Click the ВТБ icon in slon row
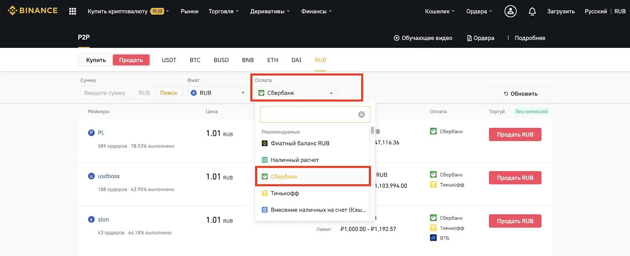The height and width of the screenshot is (256, 630). pyautogui.click(x=433, y=238)
